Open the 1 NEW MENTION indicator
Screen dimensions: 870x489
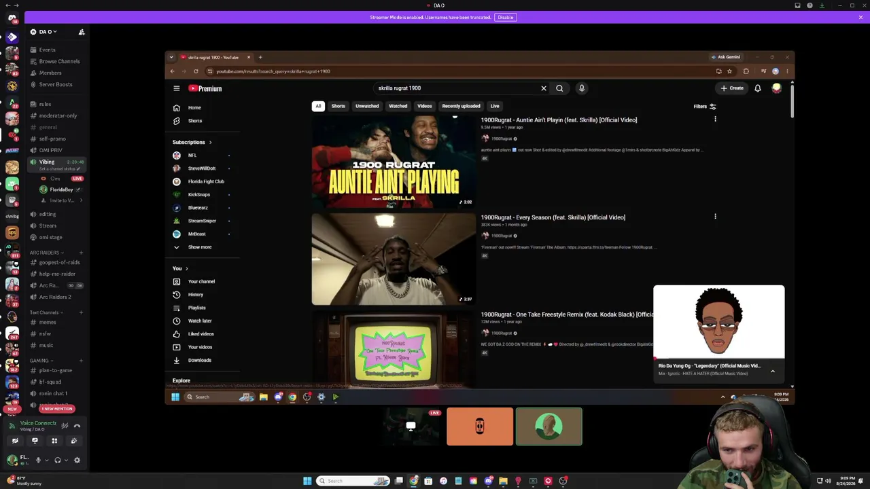pyautogui.click(x=56, y=409)
